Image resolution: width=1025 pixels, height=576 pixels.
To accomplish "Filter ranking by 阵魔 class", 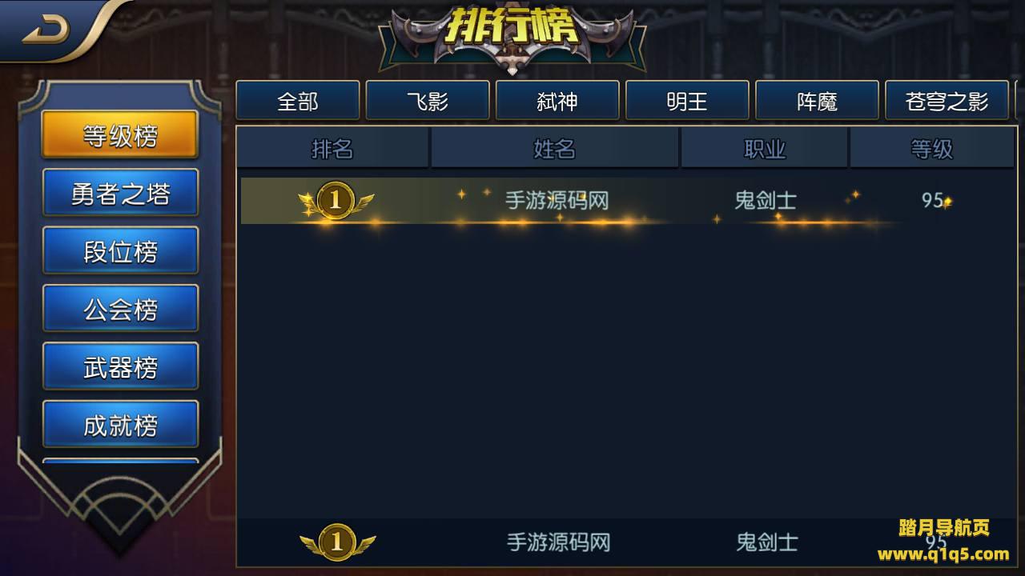I will pyautogui.click(x=817, y=101).
